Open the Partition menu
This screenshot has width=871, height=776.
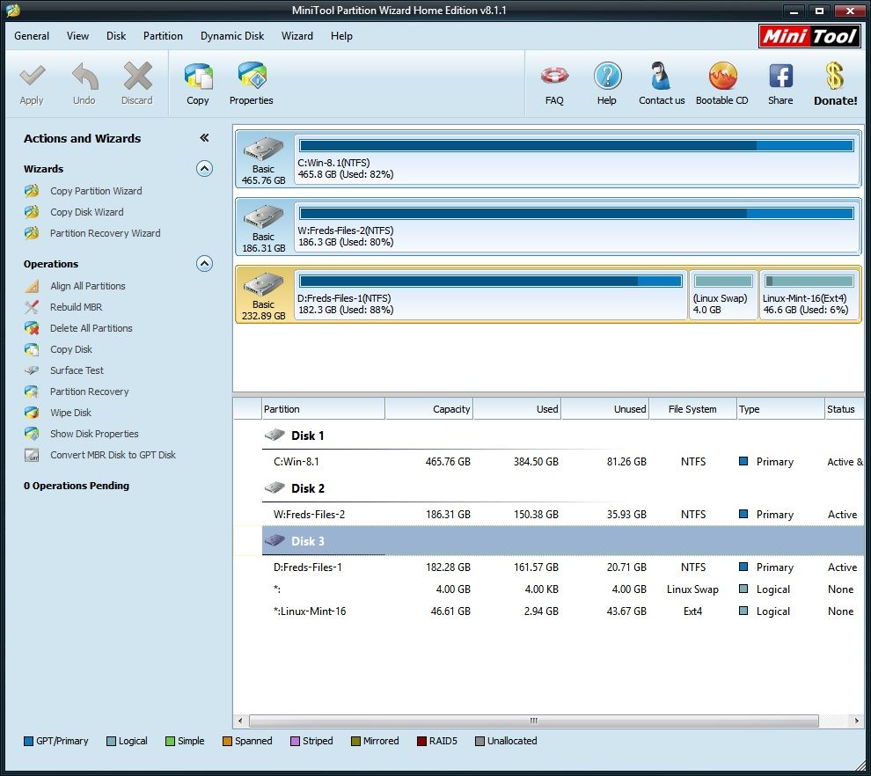pos(163,36)
